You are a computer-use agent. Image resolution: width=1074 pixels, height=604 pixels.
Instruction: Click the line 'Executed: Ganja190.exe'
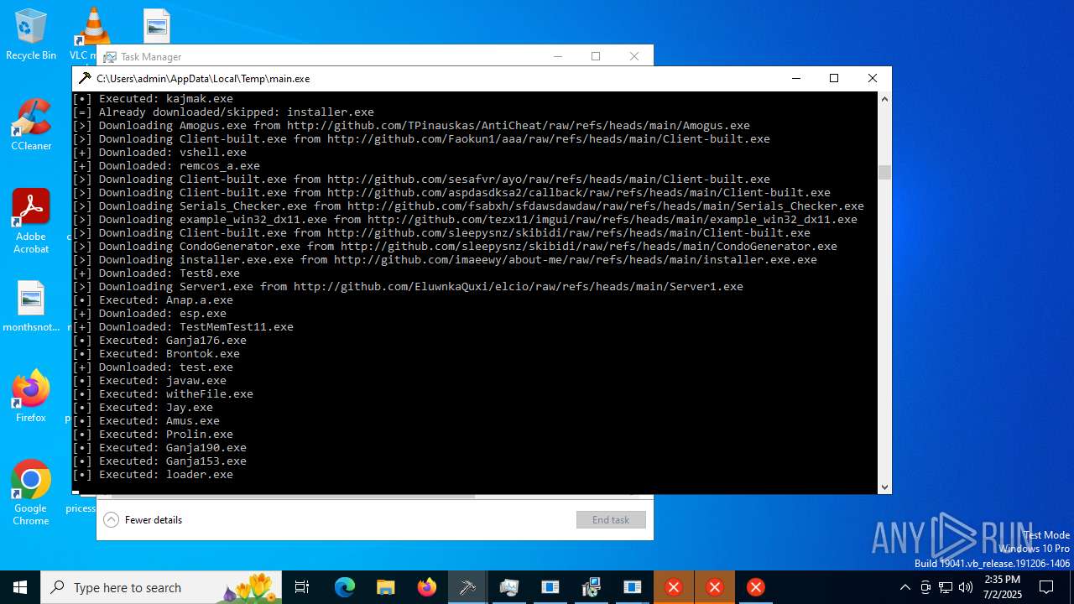(159, 447)
